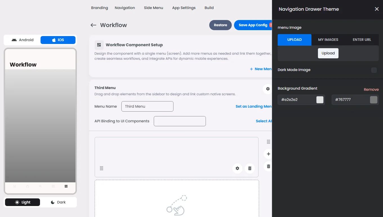The height and width of the screenshot is (217, 383).
Task: Click the 'Background Gradient' label
Action: [x=297, y=88]
